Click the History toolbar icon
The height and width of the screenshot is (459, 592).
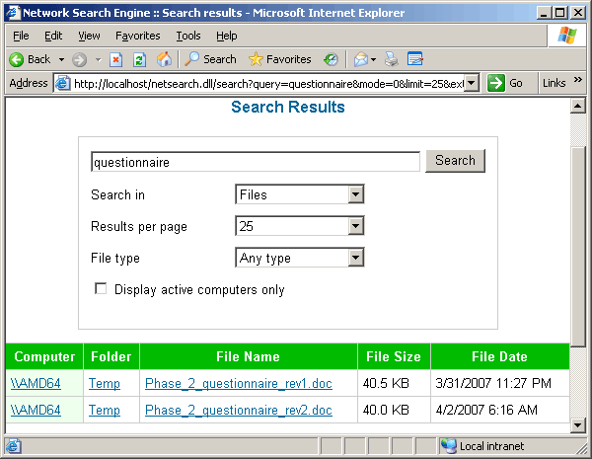tap(331, 59)
